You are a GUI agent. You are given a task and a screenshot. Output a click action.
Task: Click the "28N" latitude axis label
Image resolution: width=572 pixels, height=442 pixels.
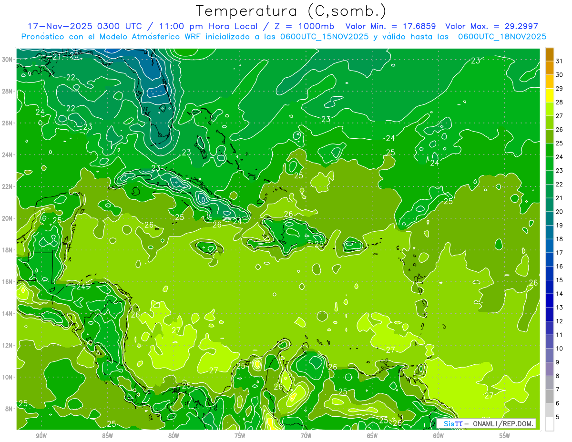point(7,91)
